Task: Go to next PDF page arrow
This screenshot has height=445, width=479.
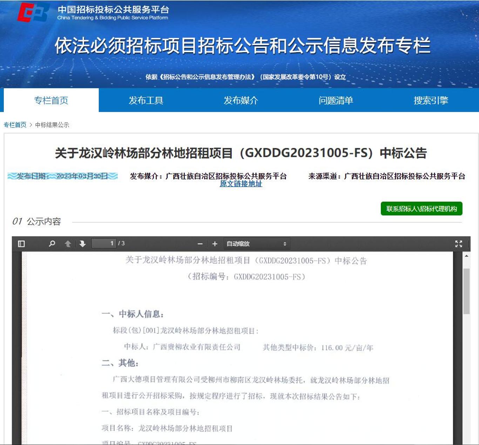Action: tap(82, 244)
